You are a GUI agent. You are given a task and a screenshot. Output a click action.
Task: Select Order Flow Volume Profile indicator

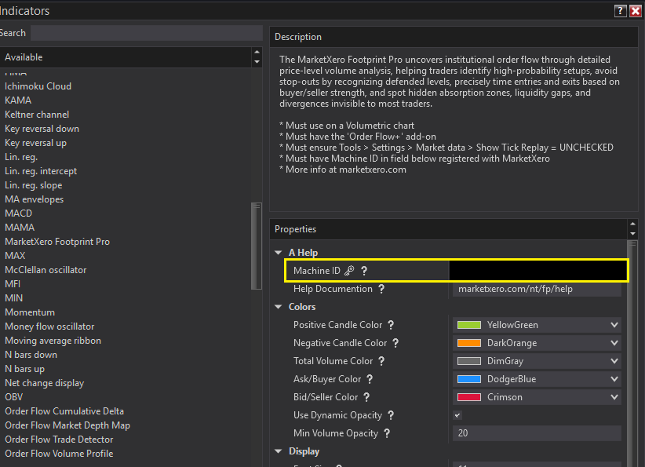pos(59,454)
